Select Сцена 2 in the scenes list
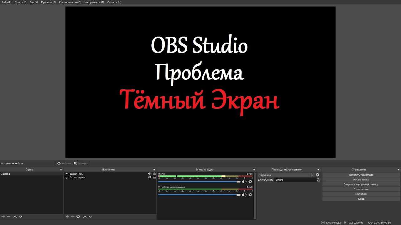Image resolution: width=401 pixels, height=225 pixels. (32, 174)
